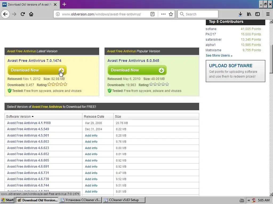Click green shield Tested icon under version 7.0.1474
Viewport: 273px width, 204px height.
tap(10, 91)
